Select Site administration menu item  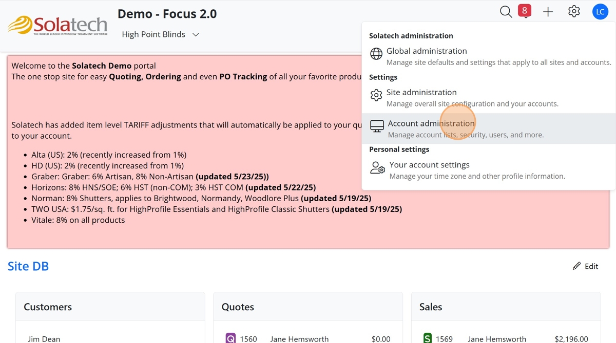point(489,98)
